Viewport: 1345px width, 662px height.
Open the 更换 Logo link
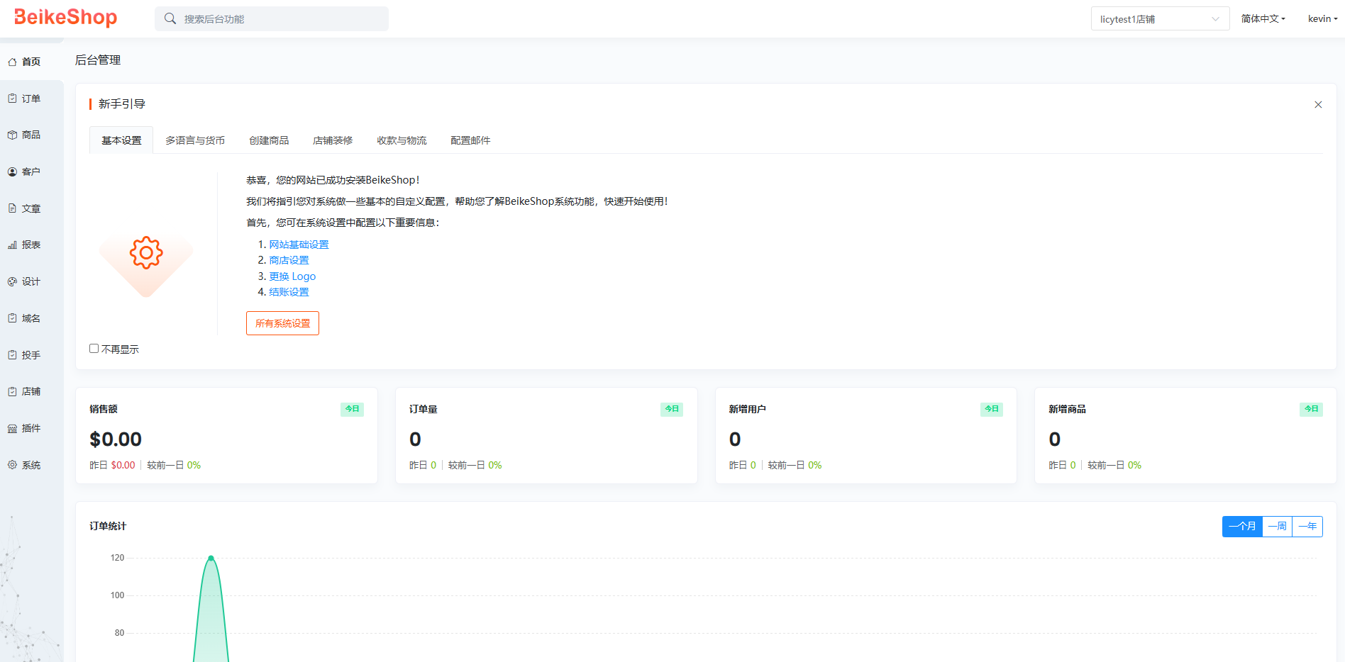pyautogui.click(x=292, y=276)
